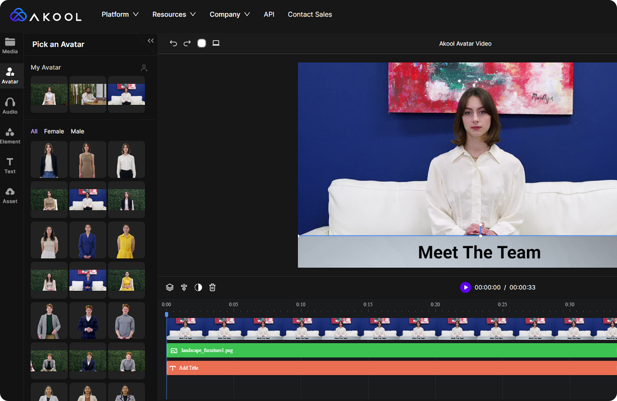This screenshot has width=617, height=401.
Task: Expand the Company dropdown menu
Action: [x=230, y=14]
